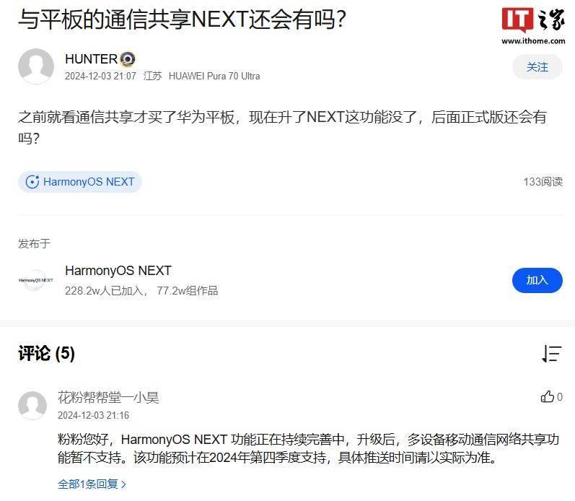
Task: Click HUNTER's profile avatar
Action: coord(36,66)
